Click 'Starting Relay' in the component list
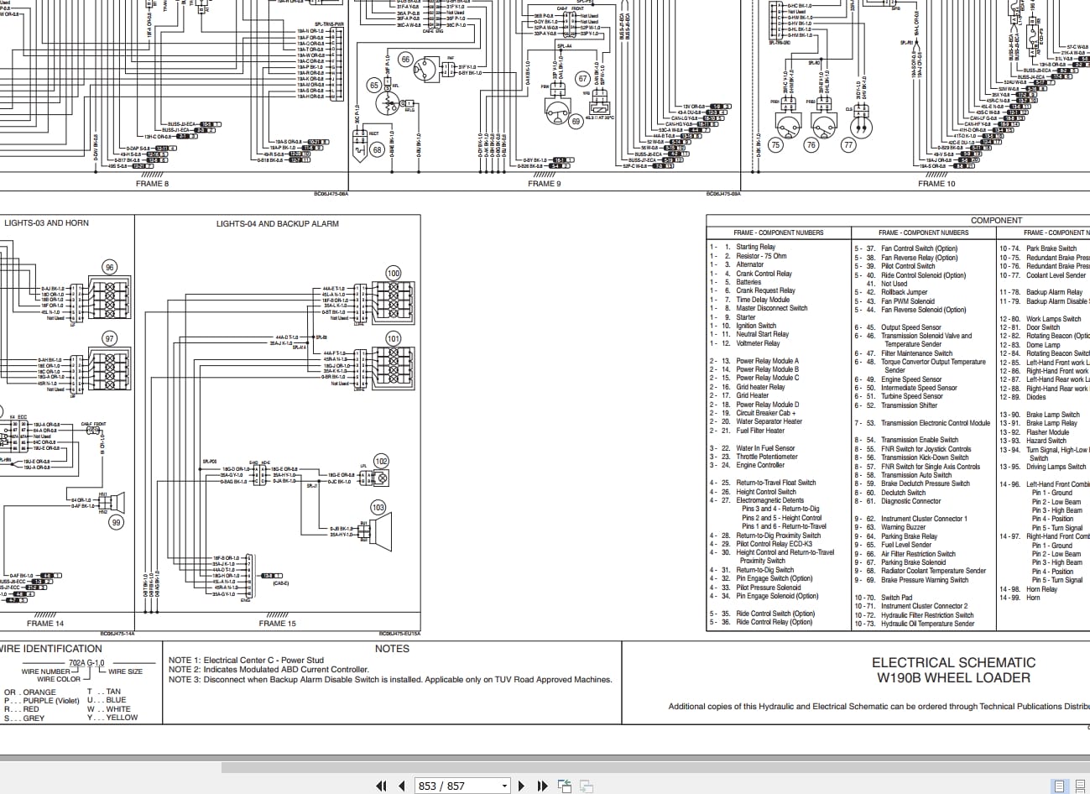The width and height of the screenshot is (1090, 794). click(756, 248)
